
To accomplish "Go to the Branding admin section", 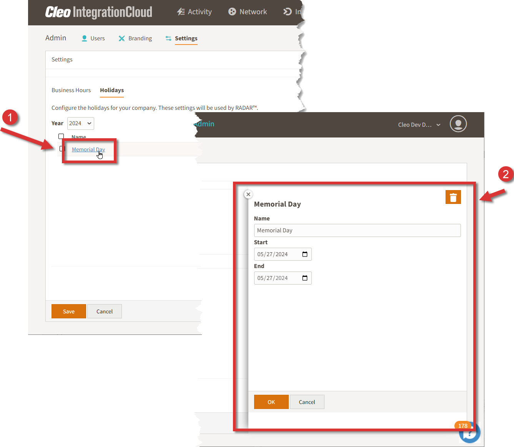I will click(x=135, y=38).
